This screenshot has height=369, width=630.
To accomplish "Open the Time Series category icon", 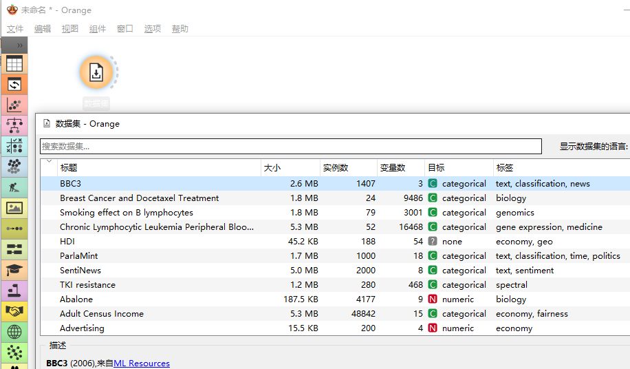I will (x=14, y=229).
